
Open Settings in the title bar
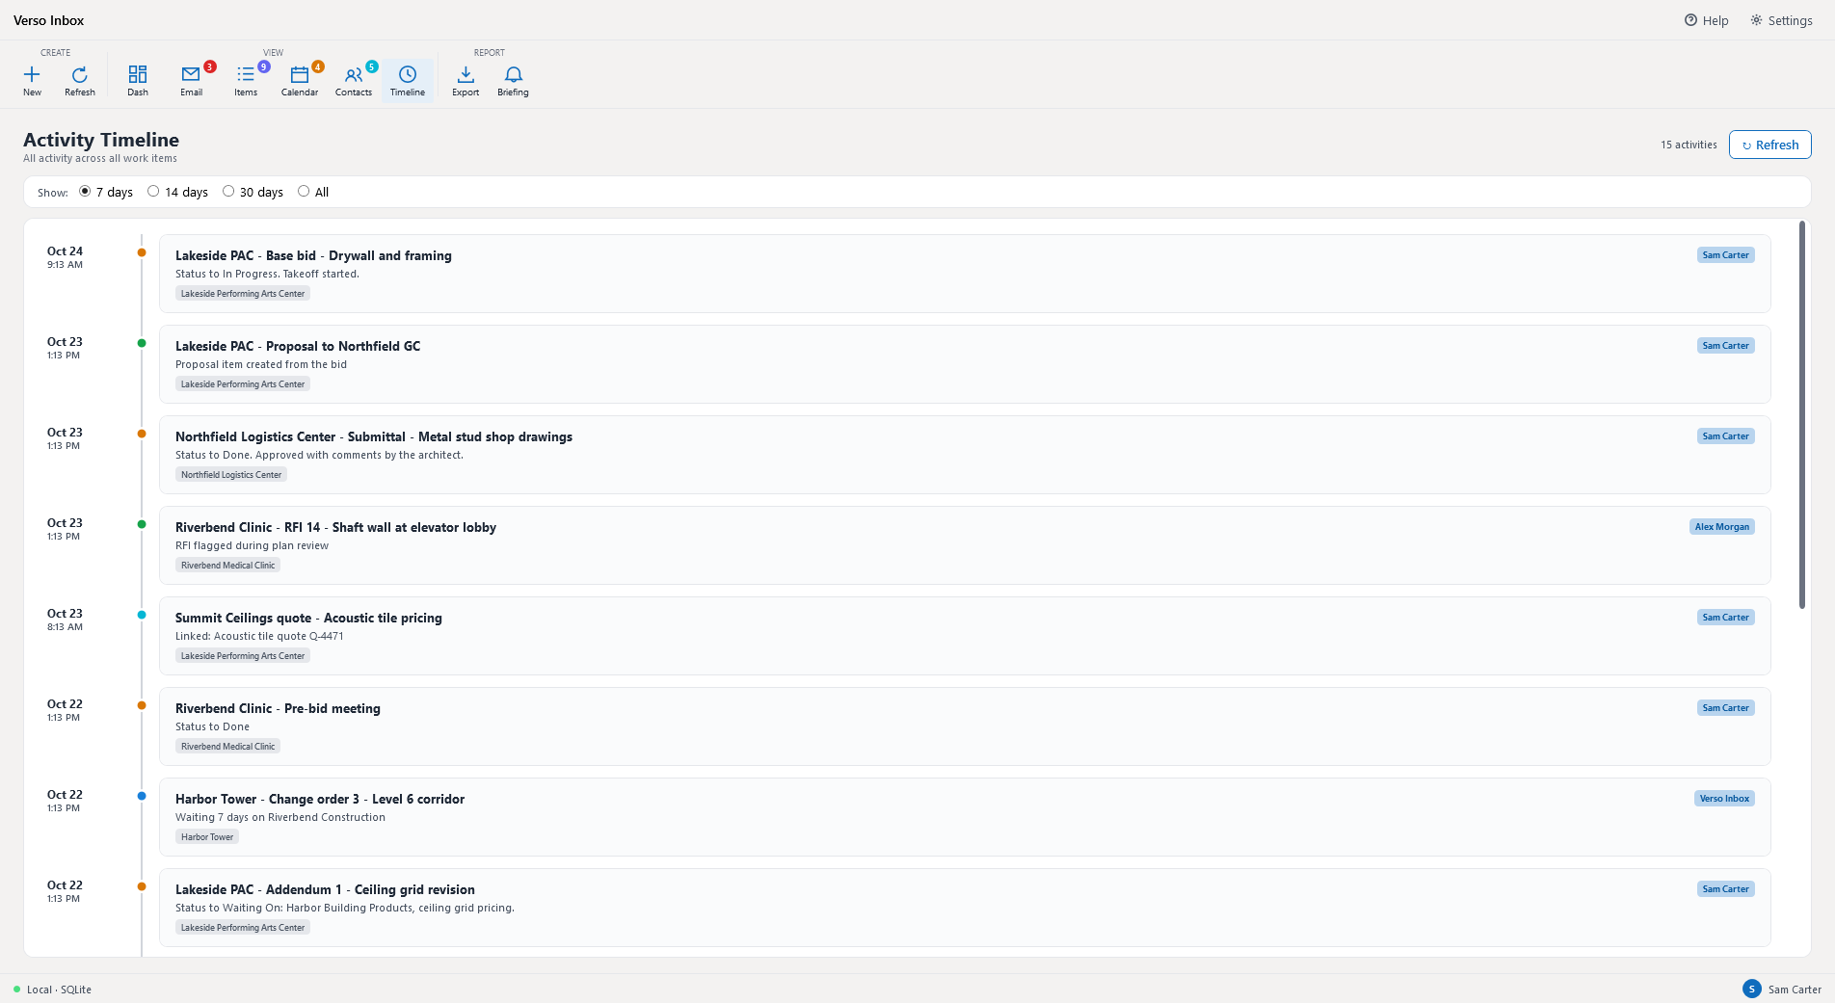tap(1781, 20)
